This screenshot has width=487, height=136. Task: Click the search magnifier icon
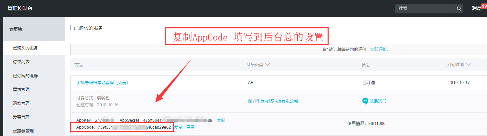(x=459, y=9)
